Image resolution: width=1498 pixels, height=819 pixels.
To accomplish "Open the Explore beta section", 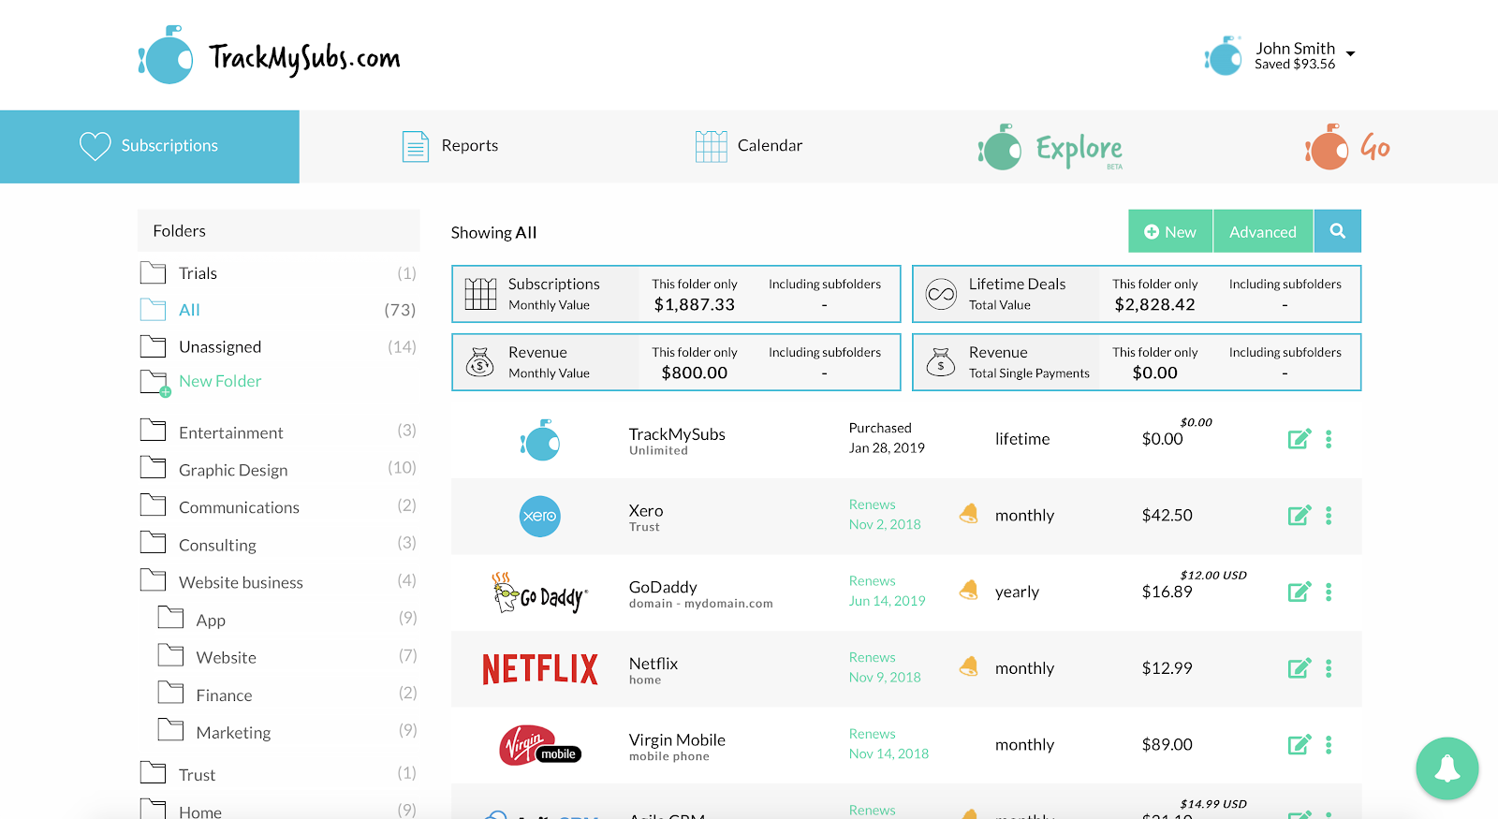I will [x=1050, y=148].
